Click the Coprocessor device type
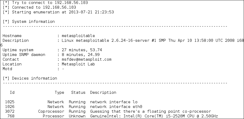This screenshot has height=119, width=244. 51,111
